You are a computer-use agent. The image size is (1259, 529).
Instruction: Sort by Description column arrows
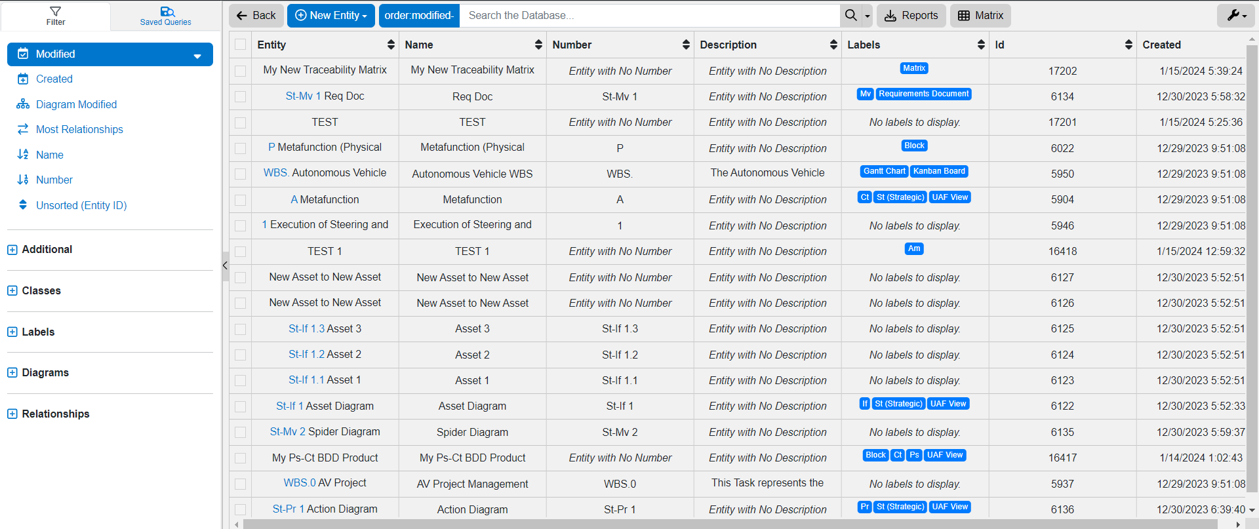(x=833, y=45)
